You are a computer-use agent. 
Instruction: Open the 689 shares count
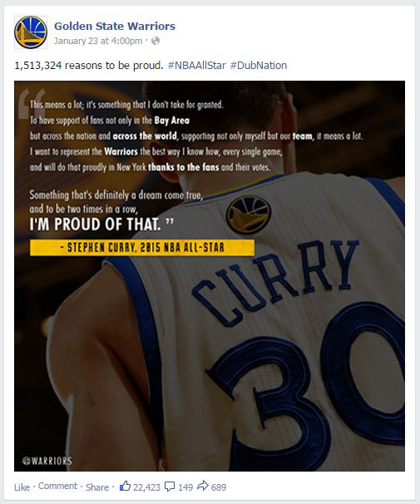coord(219,487)
